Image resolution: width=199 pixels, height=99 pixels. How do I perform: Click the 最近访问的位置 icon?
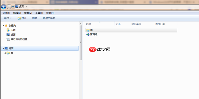pyautogui.click(x=8, y=39)
